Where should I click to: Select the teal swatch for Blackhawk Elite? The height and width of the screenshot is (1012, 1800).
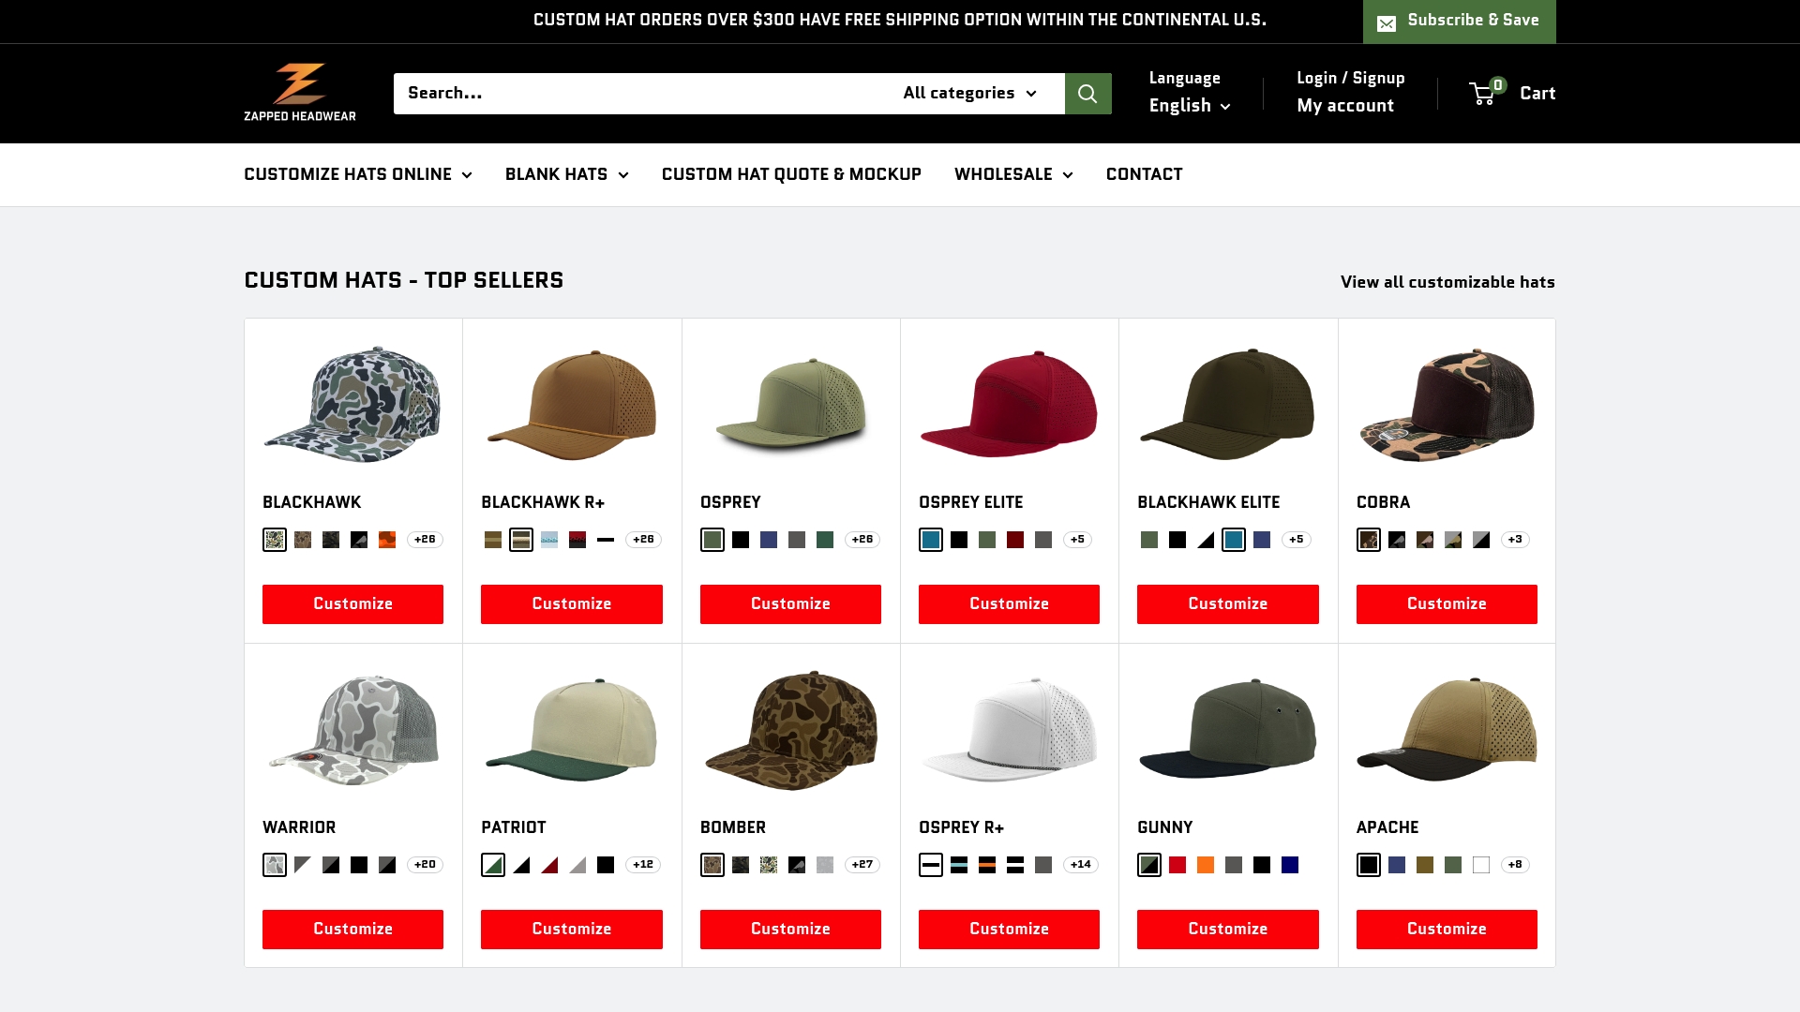1234,540
